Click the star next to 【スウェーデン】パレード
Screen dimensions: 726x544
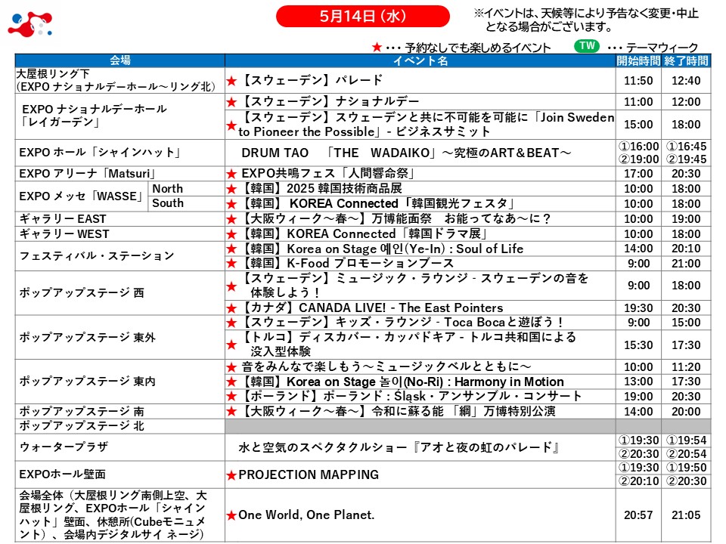(x=232, y=81)
